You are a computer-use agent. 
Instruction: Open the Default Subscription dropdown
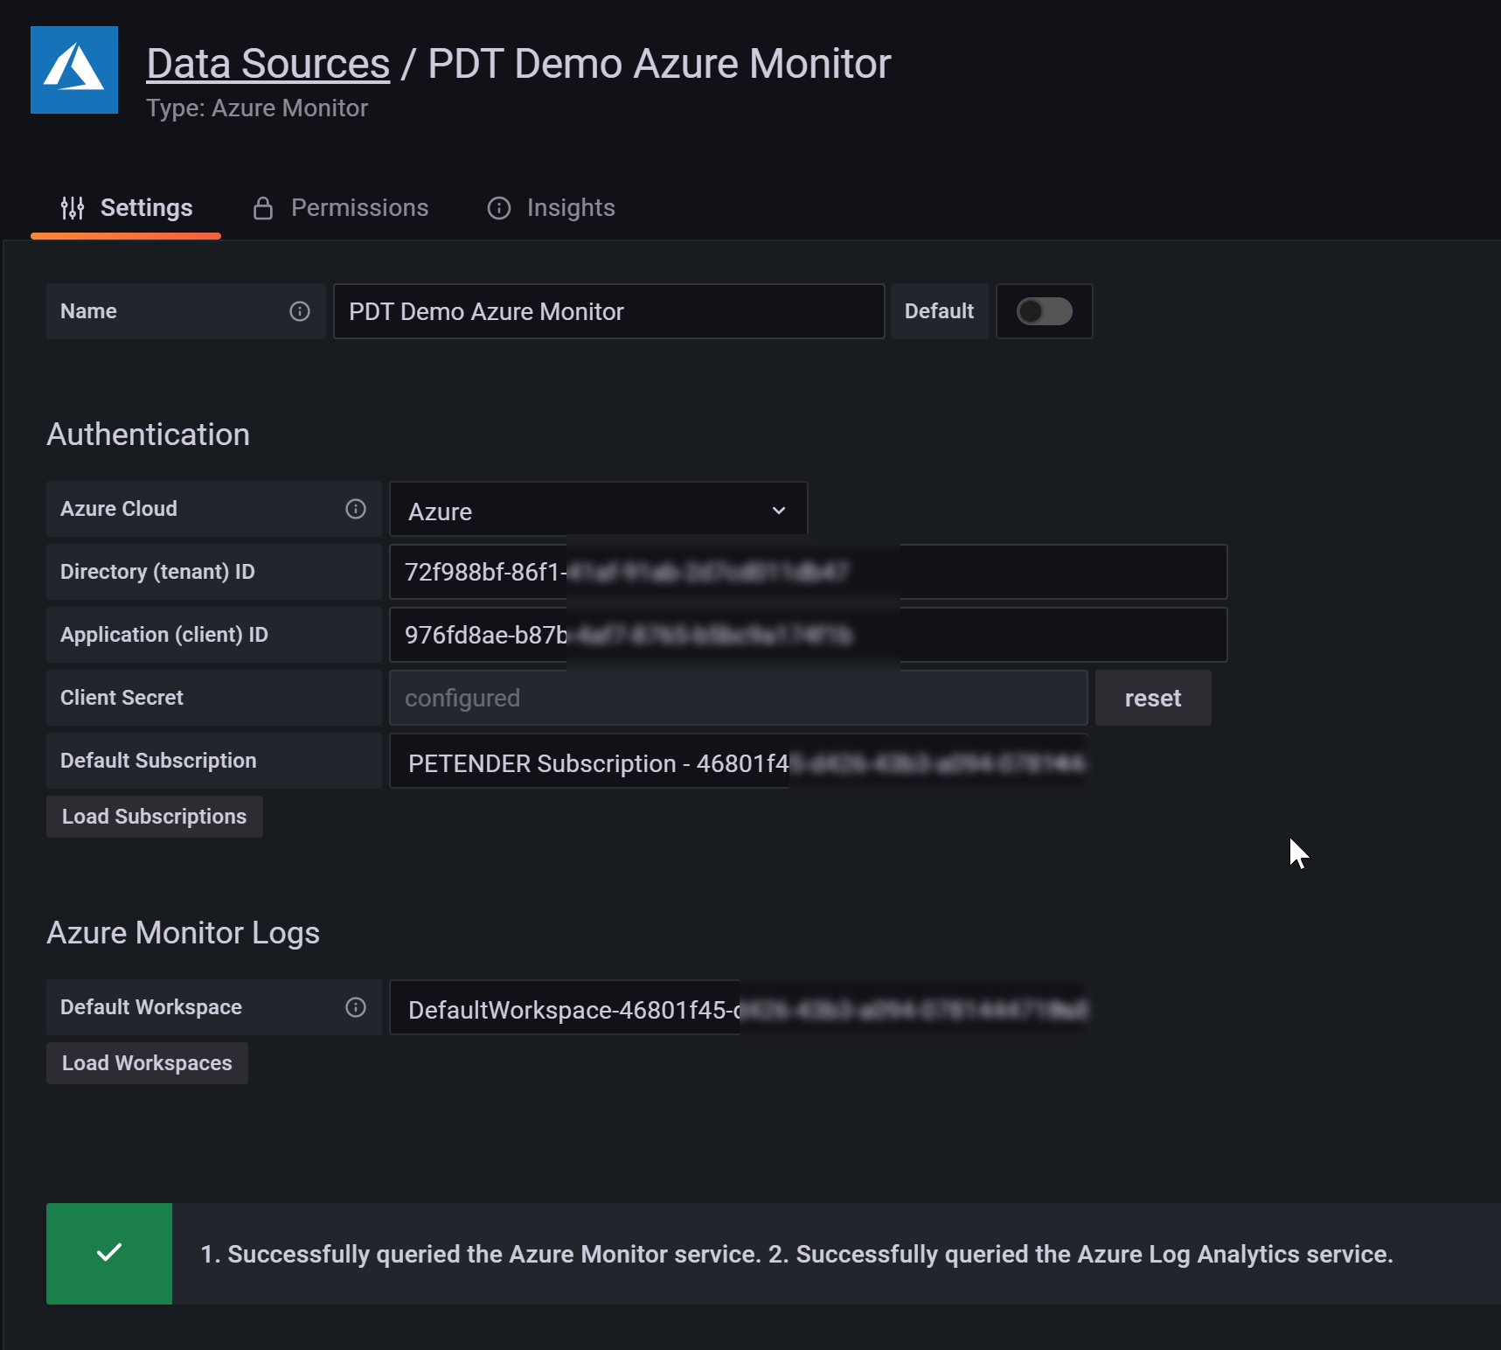739,762
